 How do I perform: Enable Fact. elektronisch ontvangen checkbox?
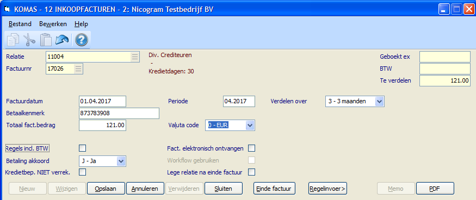(x=252, y=148)
